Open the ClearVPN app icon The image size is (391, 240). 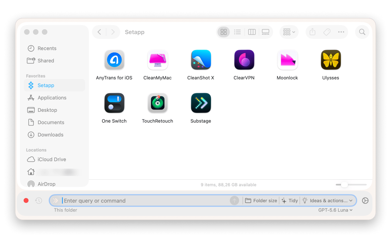(x=244, y=60)
